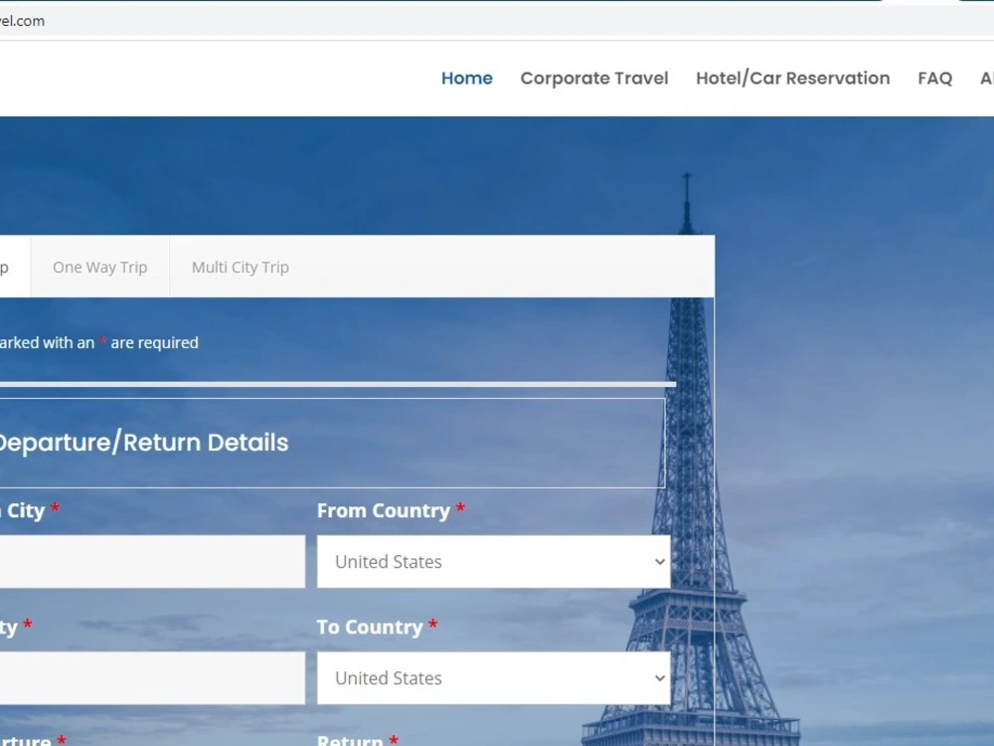Click the browser address bar URL
Viewport: 994px width, 746px height.
(22, 21)
